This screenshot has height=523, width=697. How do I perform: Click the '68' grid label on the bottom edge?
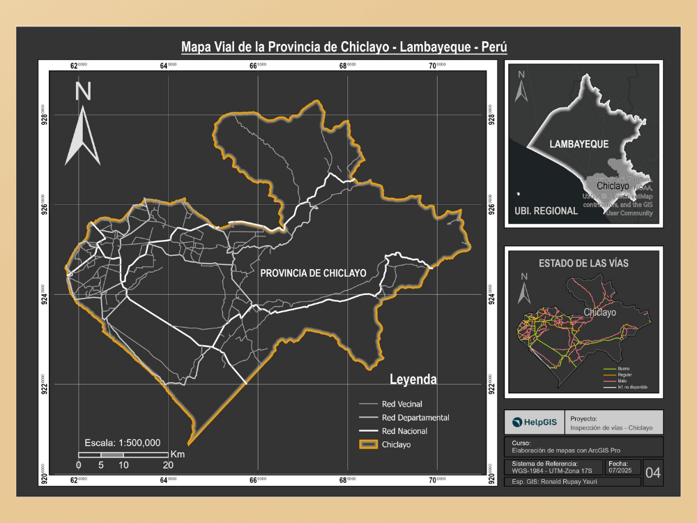(x=348, y=480)
